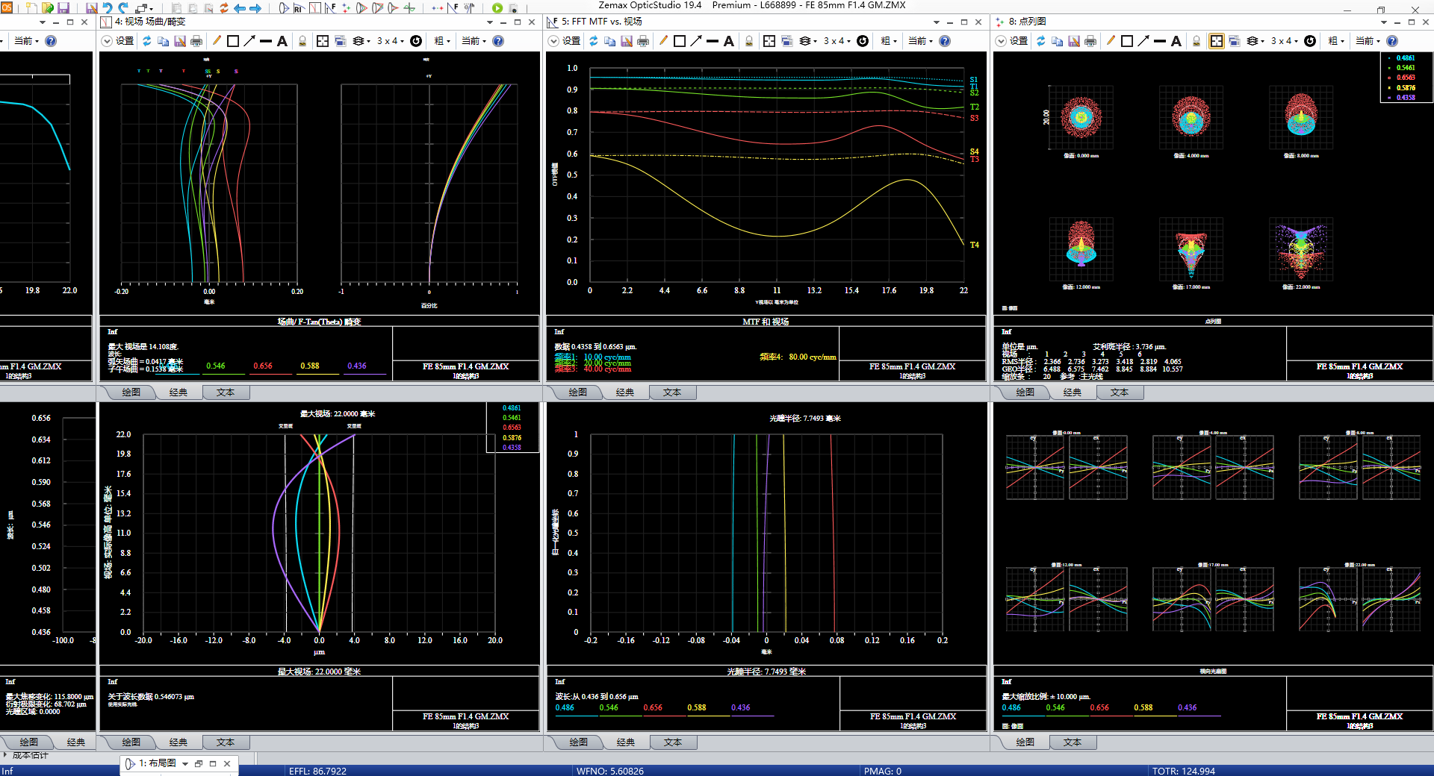Screen dimensions: 1434x776
Task: Click the undo arrow in main toolbar
Action: click(108, 8)
